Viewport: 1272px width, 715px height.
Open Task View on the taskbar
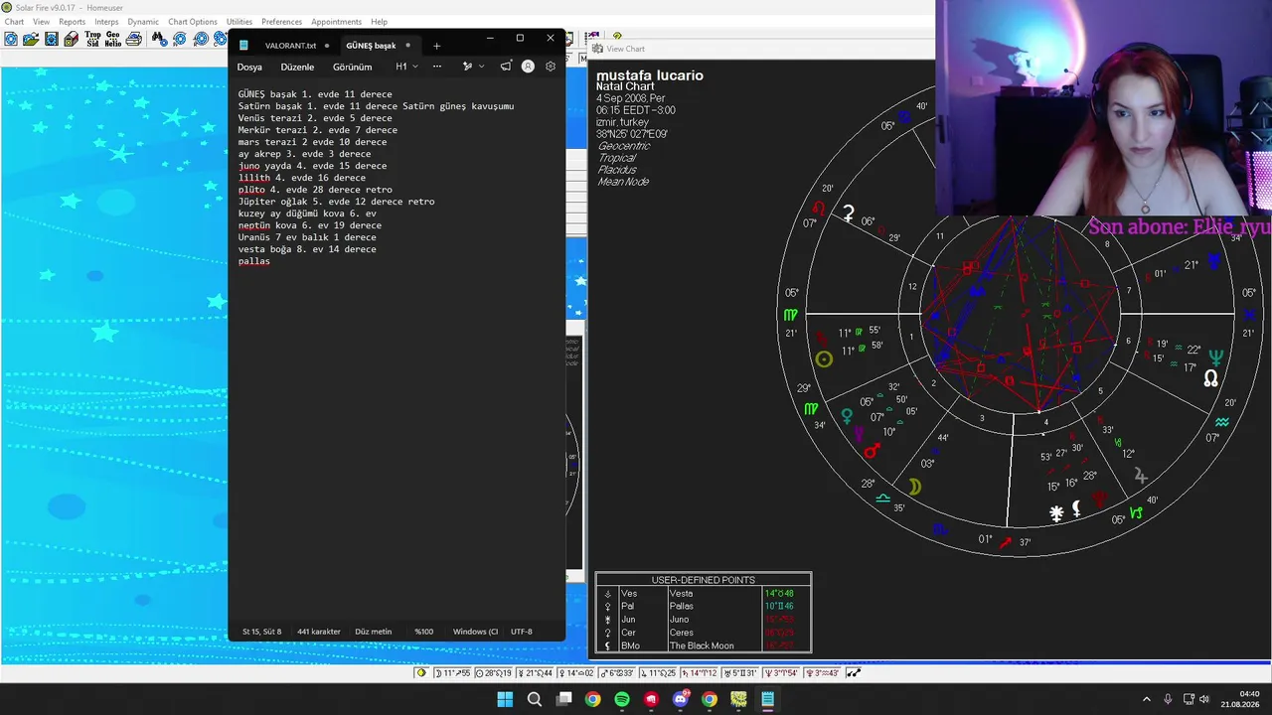(563, 699)
